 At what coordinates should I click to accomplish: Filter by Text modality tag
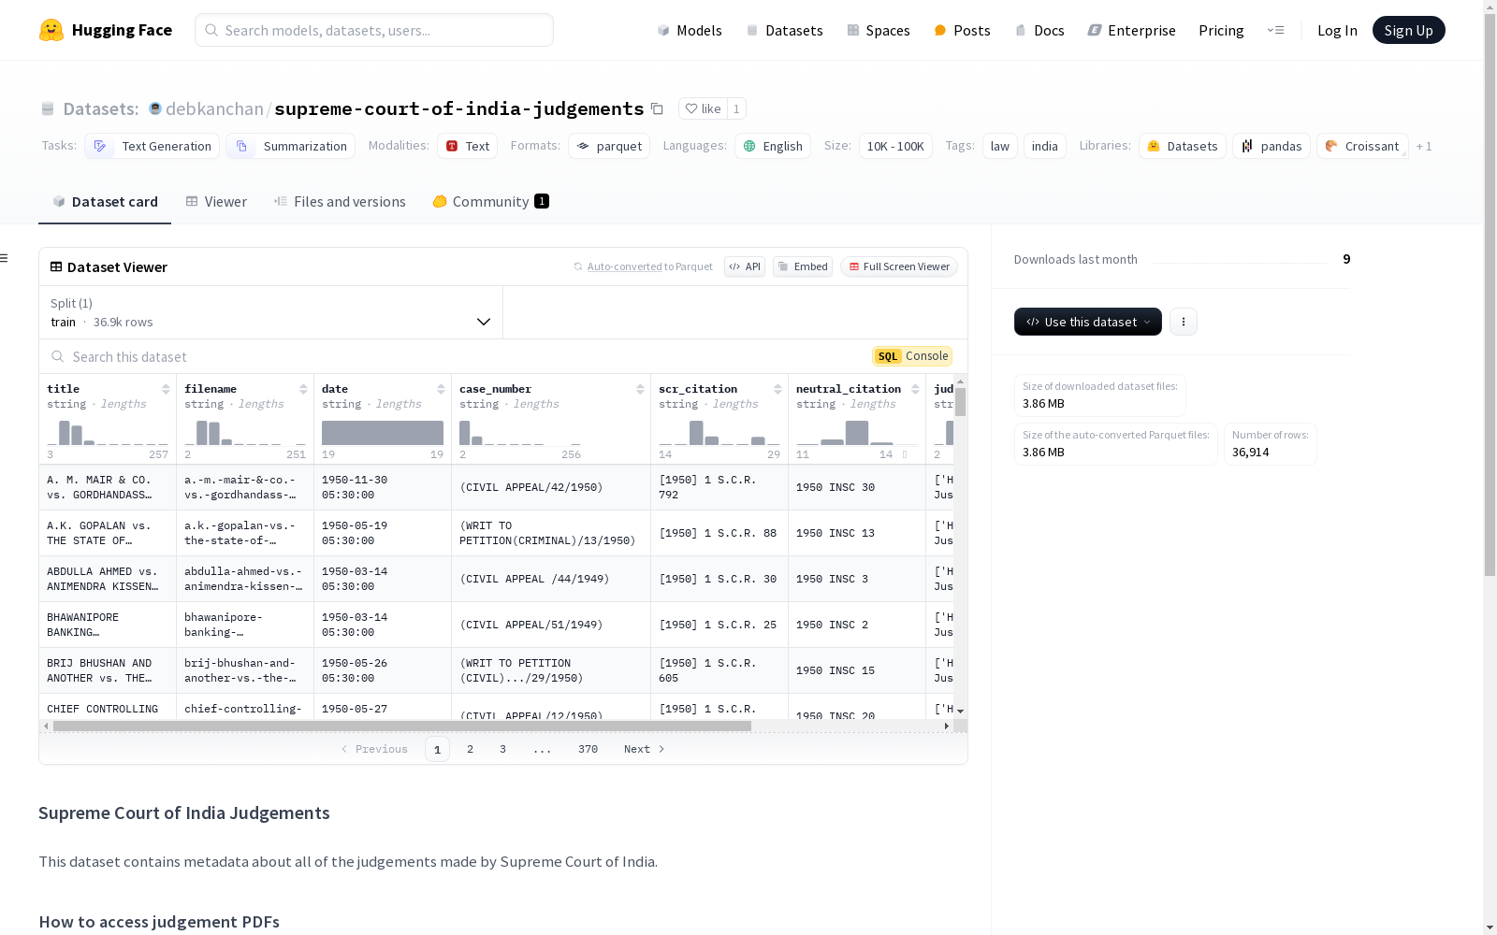click(x=468, y=146)
